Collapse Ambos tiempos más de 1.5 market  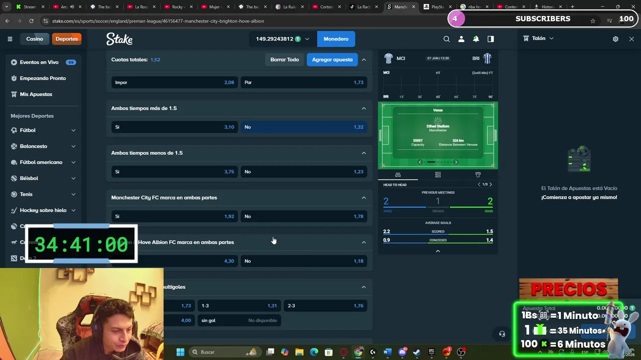(364, 108)
